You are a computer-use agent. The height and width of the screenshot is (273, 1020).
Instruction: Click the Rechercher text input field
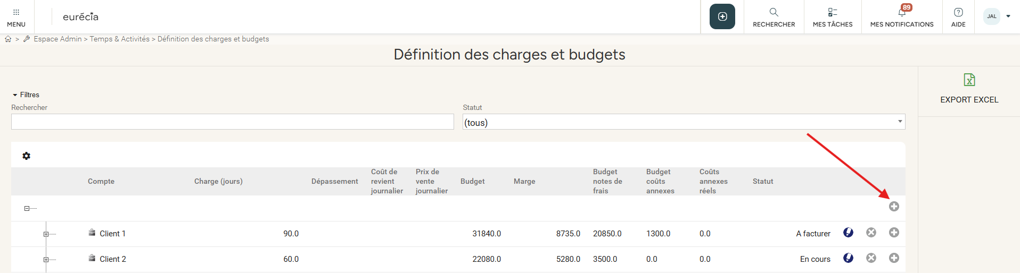pyautogui.click(x=232, y=122)
